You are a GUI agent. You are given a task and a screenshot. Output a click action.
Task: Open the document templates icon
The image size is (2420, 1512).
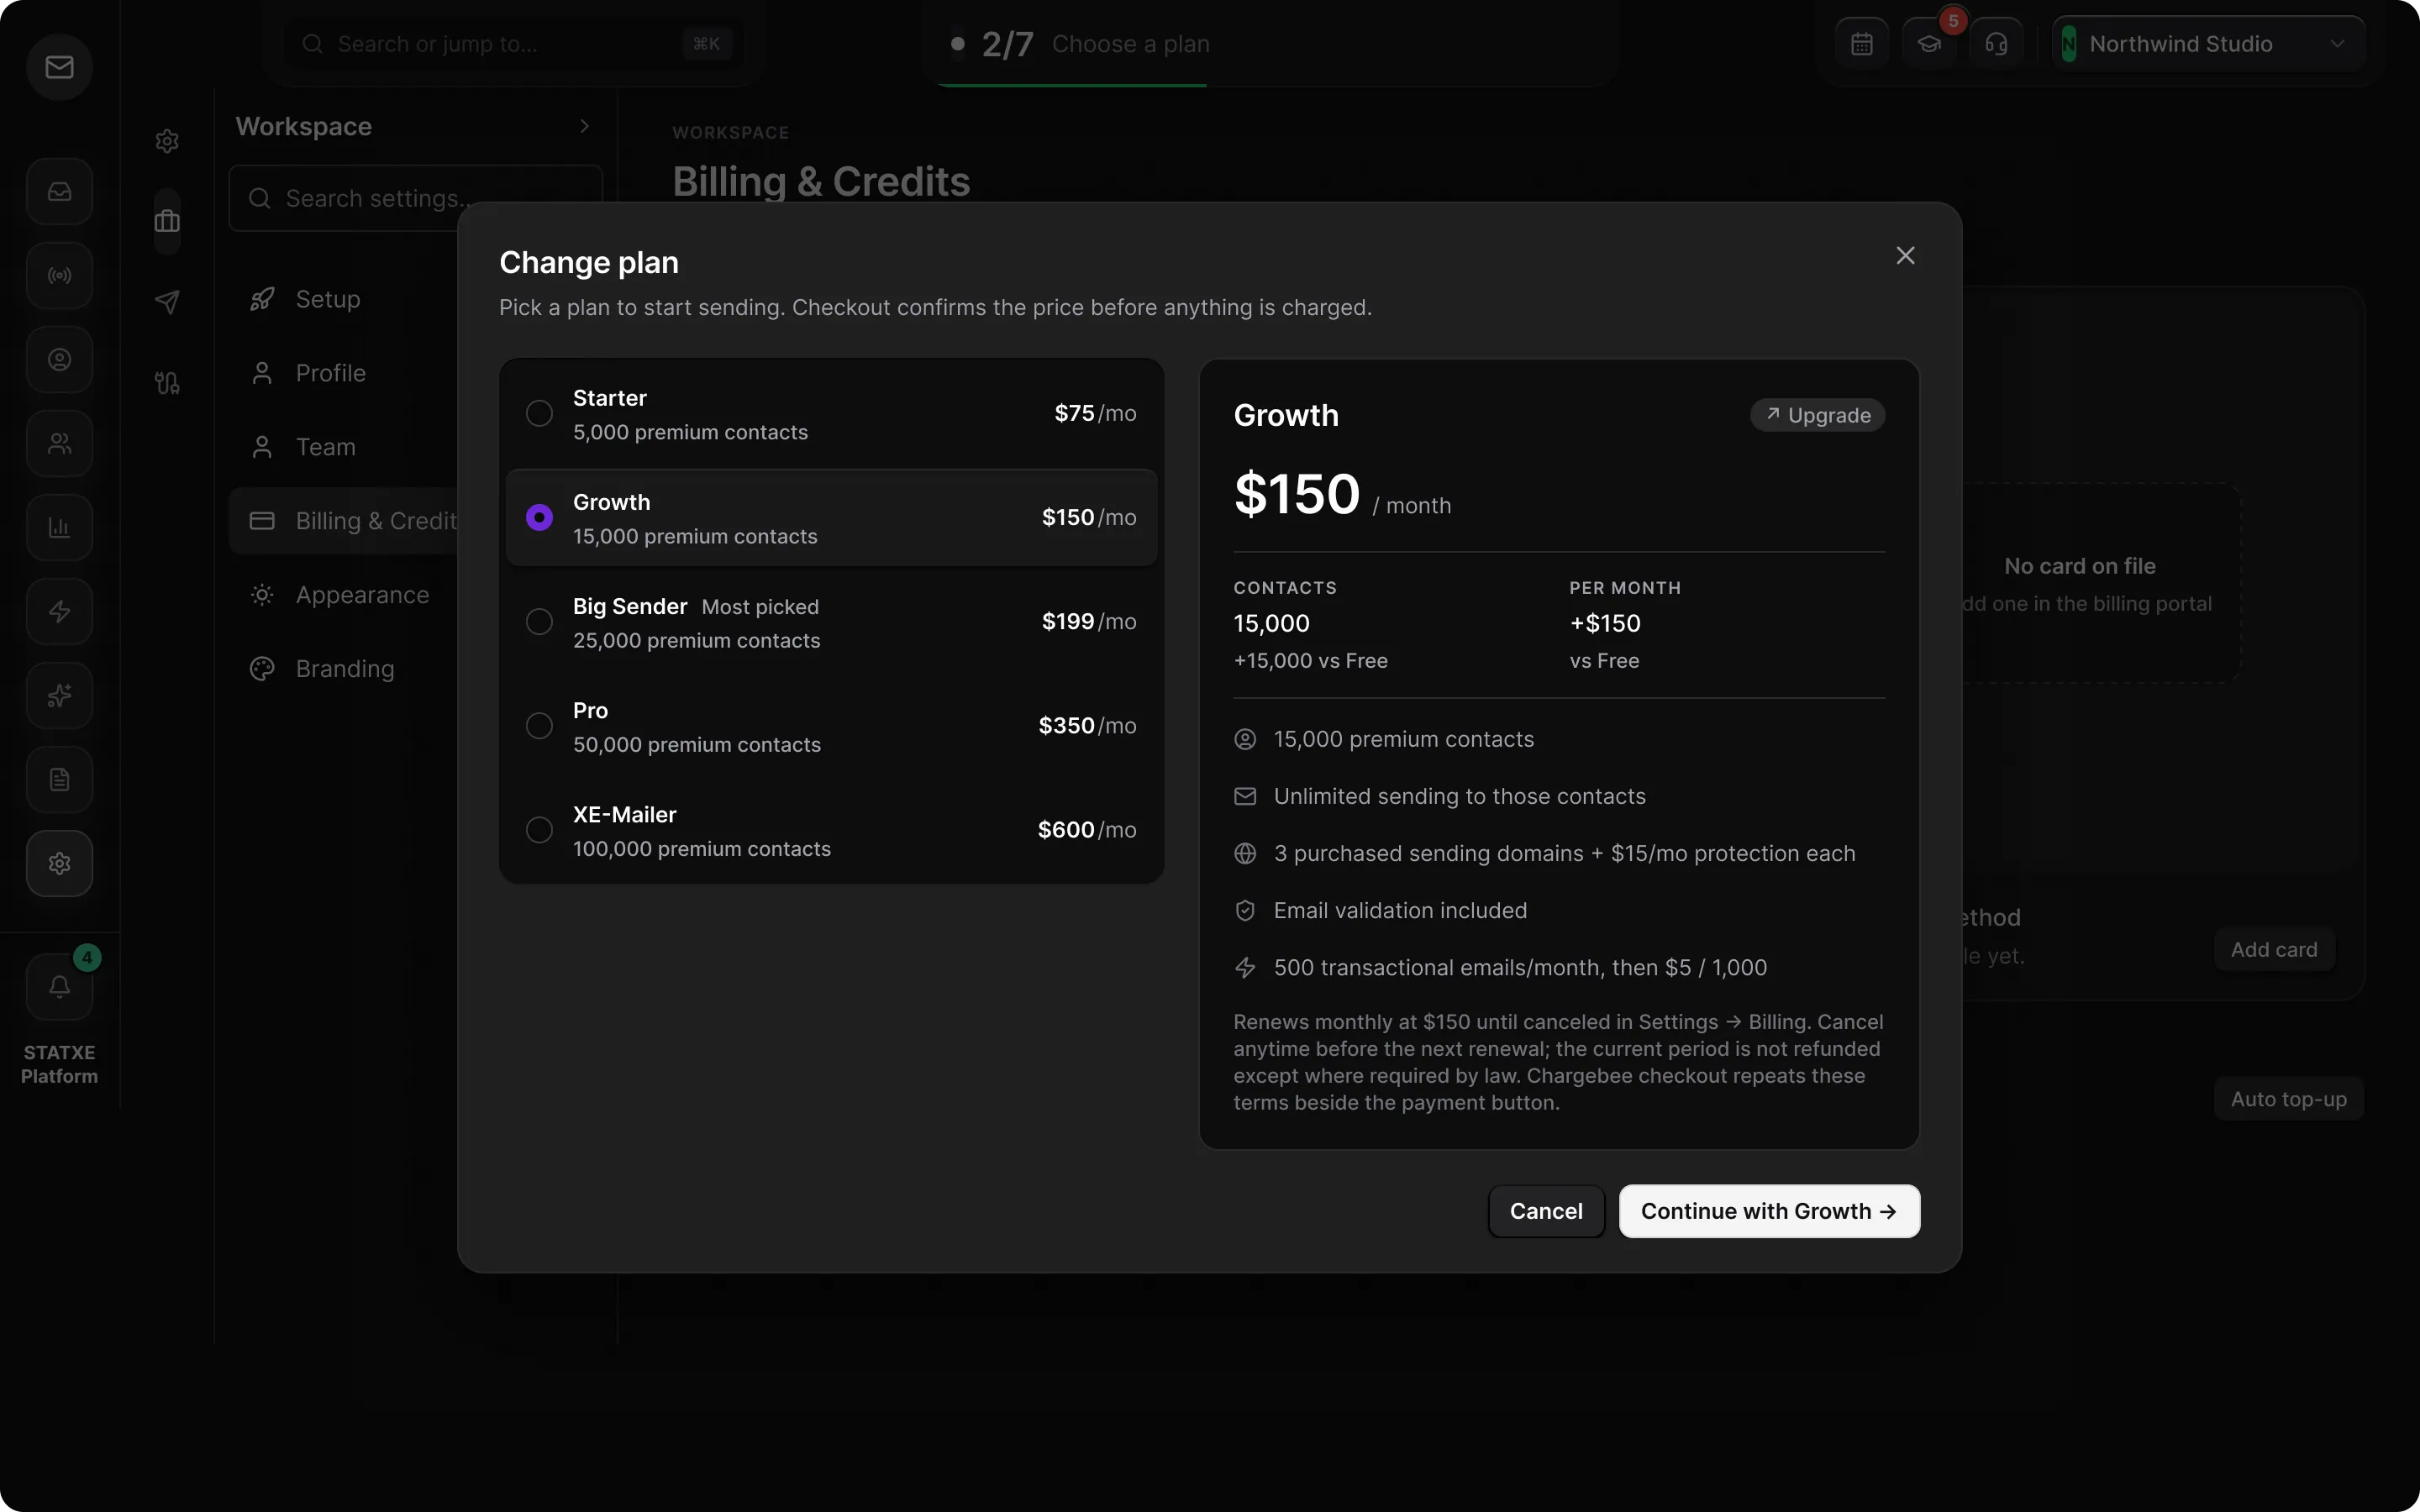59,779
